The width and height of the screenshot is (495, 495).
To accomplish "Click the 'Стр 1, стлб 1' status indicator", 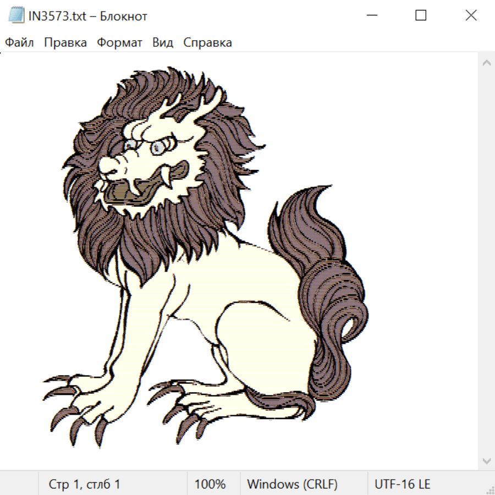I will pyautogui.click(x=85, y=484).
